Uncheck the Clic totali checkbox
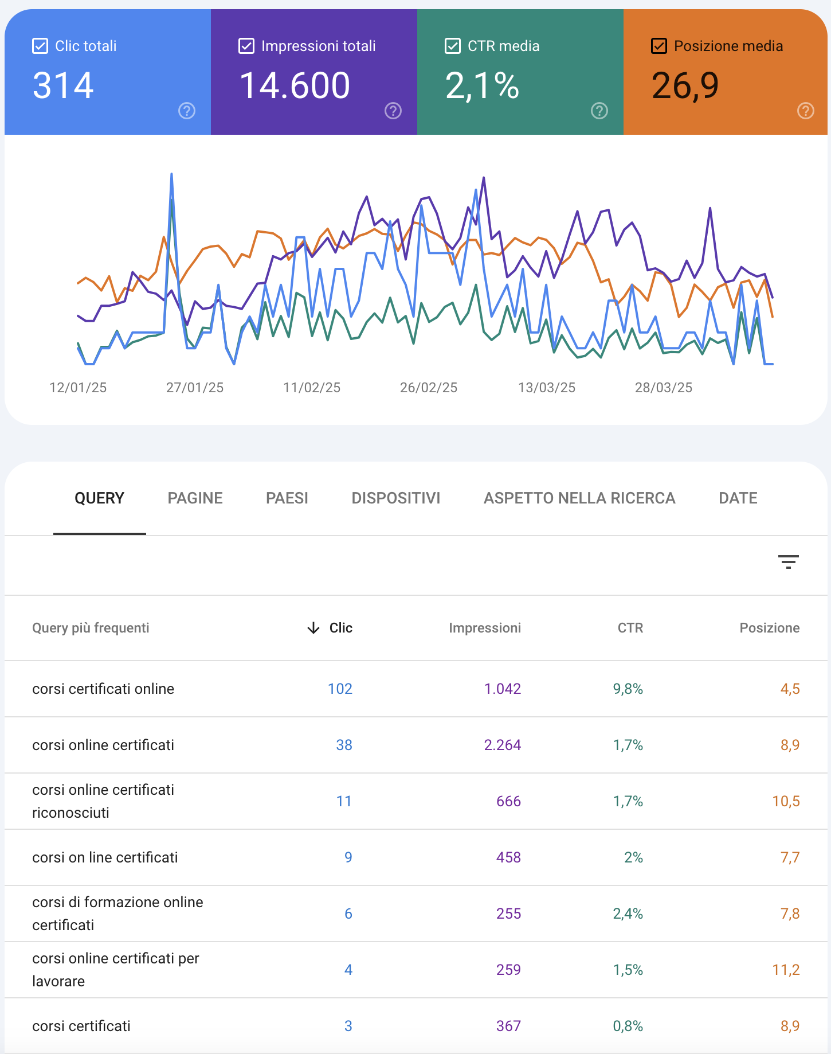This screenshot has width=831, height=1054. [40, 46]
